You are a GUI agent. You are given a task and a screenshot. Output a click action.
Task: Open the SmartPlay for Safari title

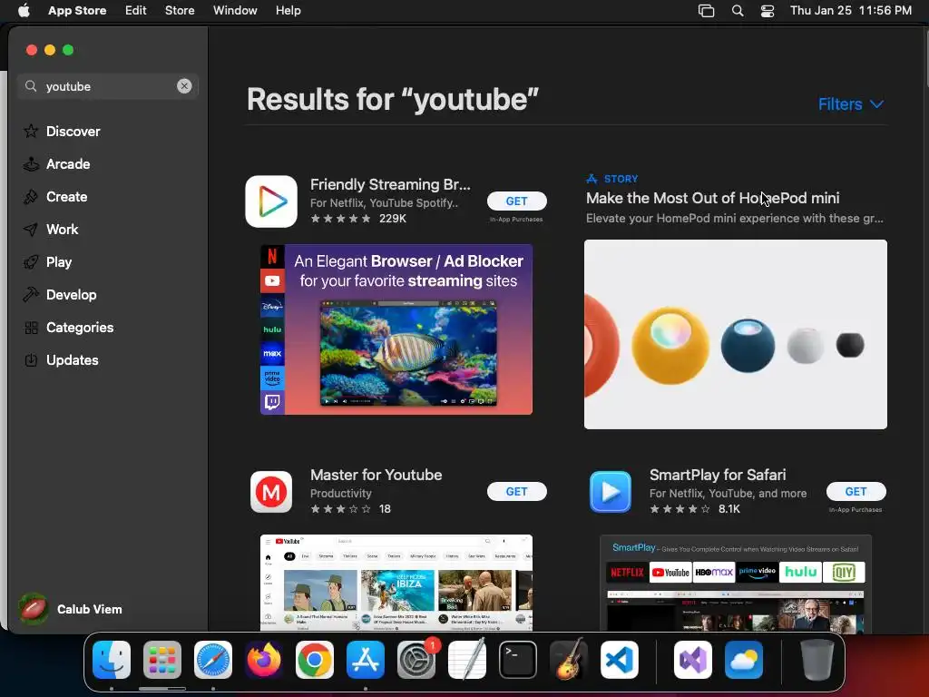coord(718,475)
